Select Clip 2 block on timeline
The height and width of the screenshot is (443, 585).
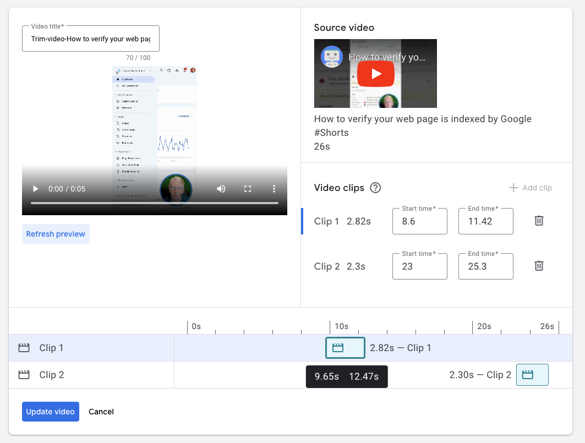pos(532,375)
